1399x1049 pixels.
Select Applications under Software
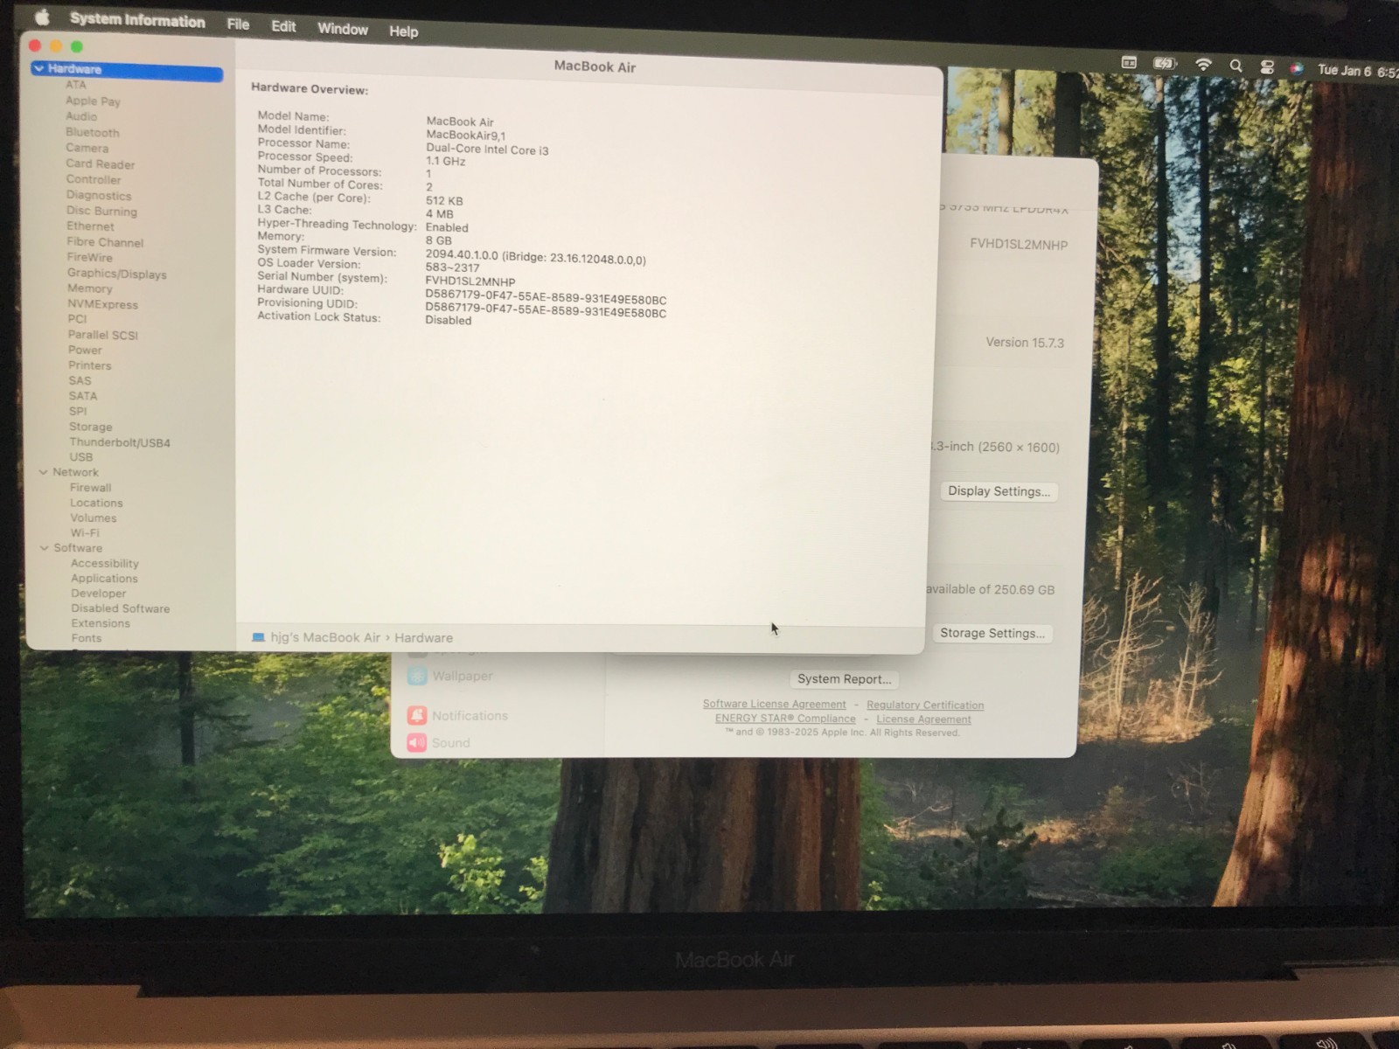pyautogui.click(x=105, y=579)
